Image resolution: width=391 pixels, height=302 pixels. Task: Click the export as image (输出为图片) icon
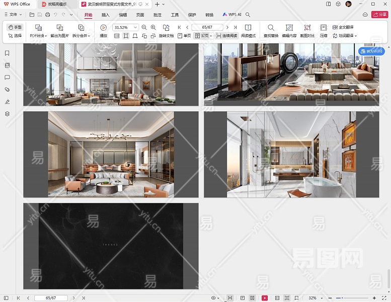tap(60, 28)
